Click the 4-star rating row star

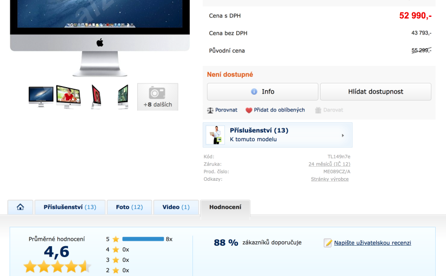pos(116,249)
